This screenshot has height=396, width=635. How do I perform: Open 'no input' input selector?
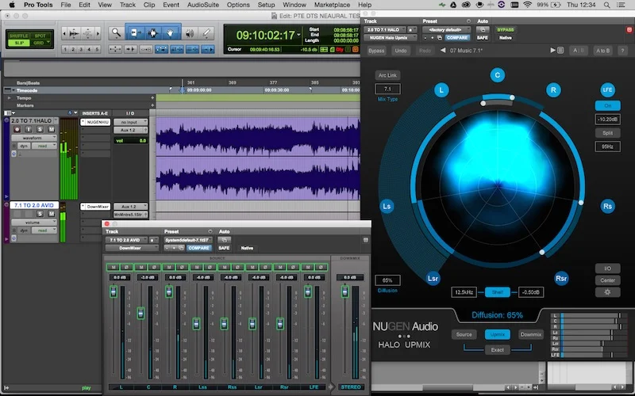130,122
